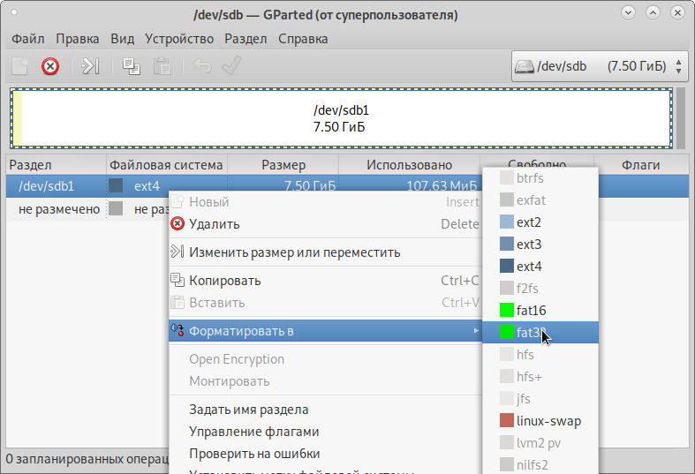The width and height of the screenshot is (695, 474).
Task: Click the green fat16 color swatch
Action: (x=507, y=310)
